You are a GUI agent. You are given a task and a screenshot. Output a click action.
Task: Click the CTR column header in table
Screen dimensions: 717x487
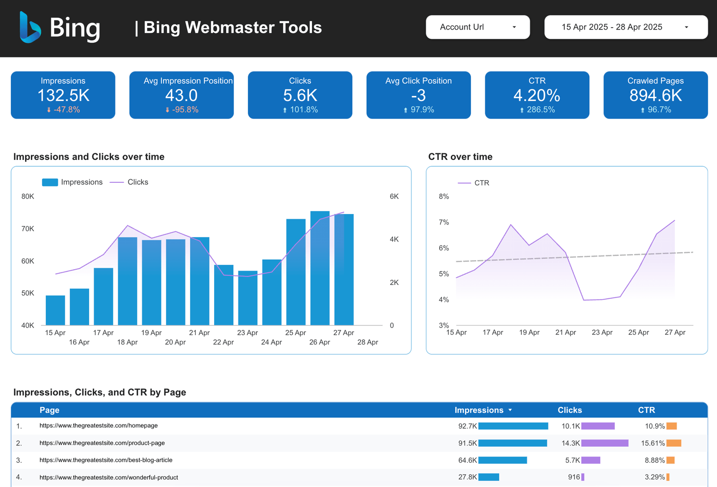[646, 410]
